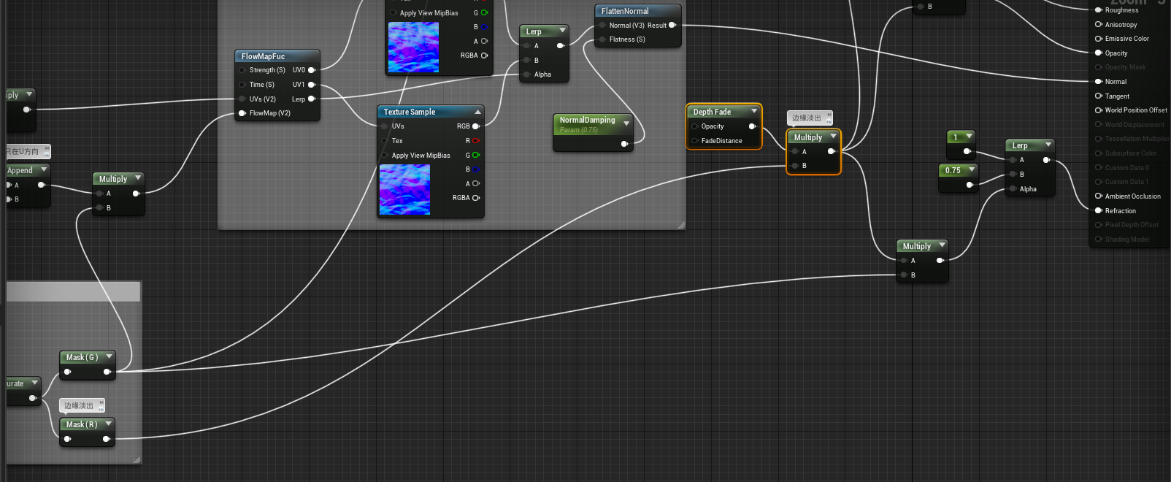Select the NormalDamping parameter node title
Image resolution: width=1171 pixels, height=482 pixels.
point(587,120)
